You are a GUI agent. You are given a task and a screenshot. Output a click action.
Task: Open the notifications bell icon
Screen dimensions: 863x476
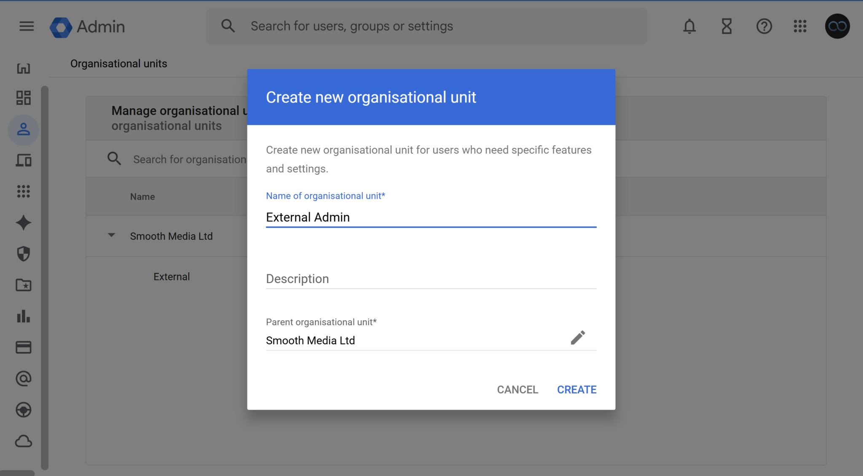pos(690,27)
